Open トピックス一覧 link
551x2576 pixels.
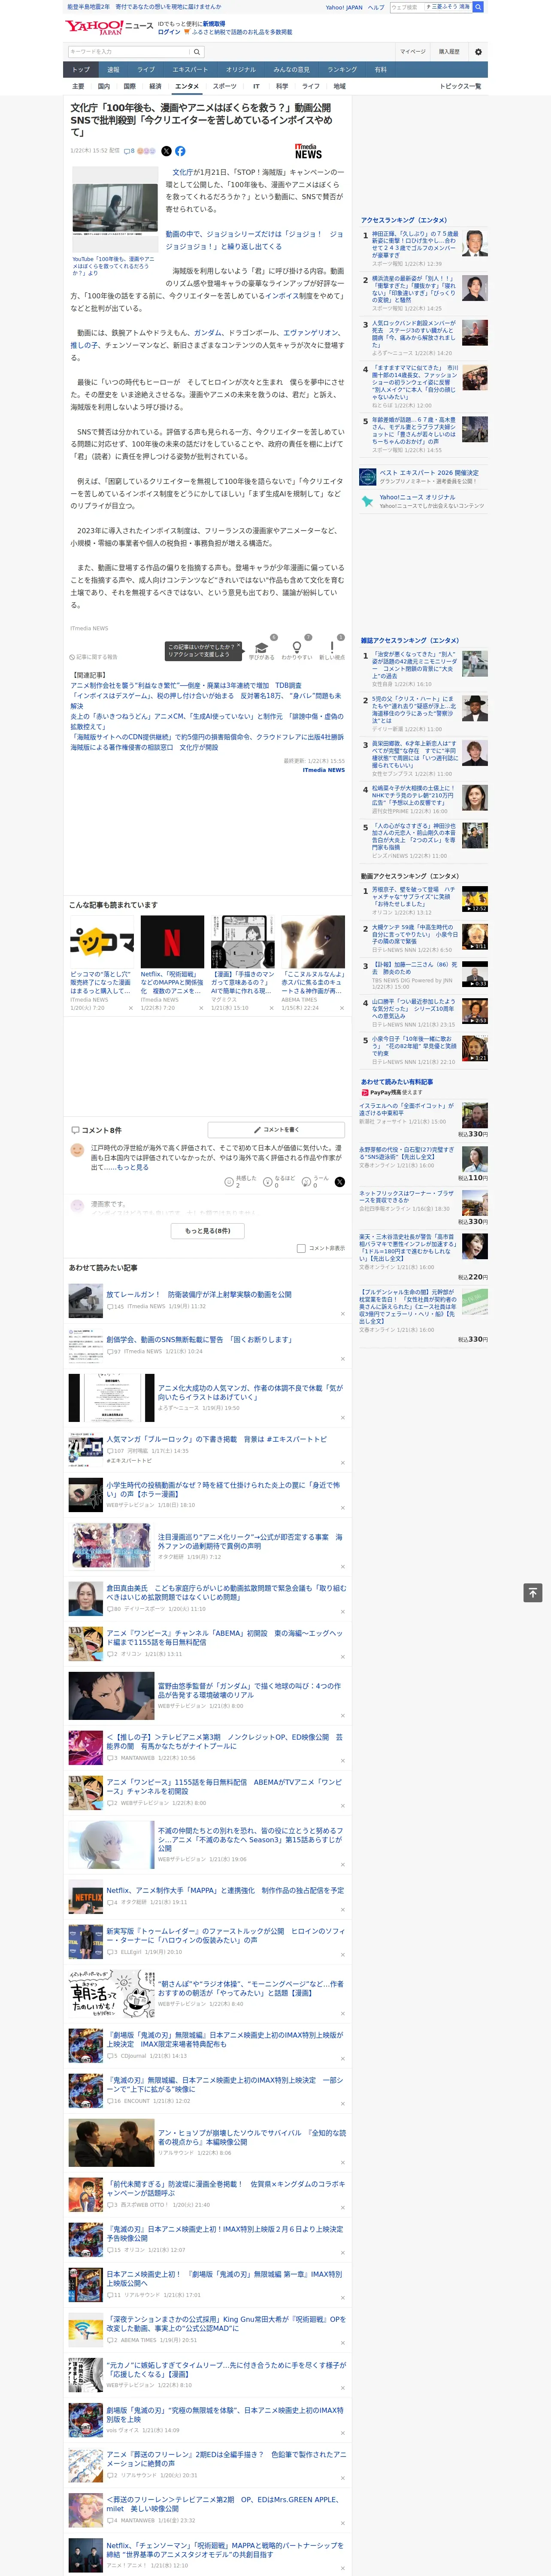(460, 86)
